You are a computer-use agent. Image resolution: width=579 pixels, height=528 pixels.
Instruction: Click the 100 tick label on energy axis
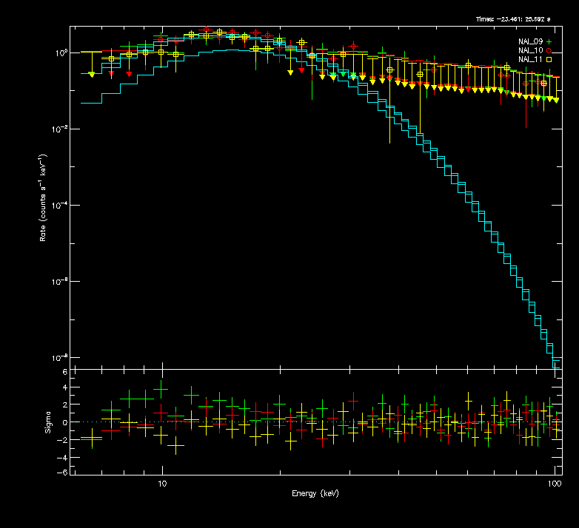[x=553, y=483]
